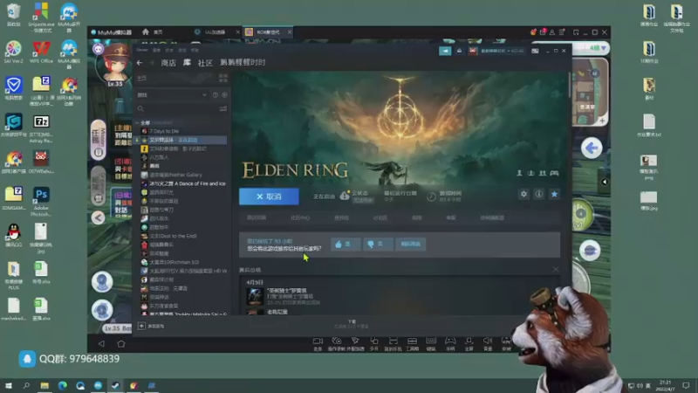Open the Steam account name dropdown
This screenshot has width=698, height=393.
(503, 51)
